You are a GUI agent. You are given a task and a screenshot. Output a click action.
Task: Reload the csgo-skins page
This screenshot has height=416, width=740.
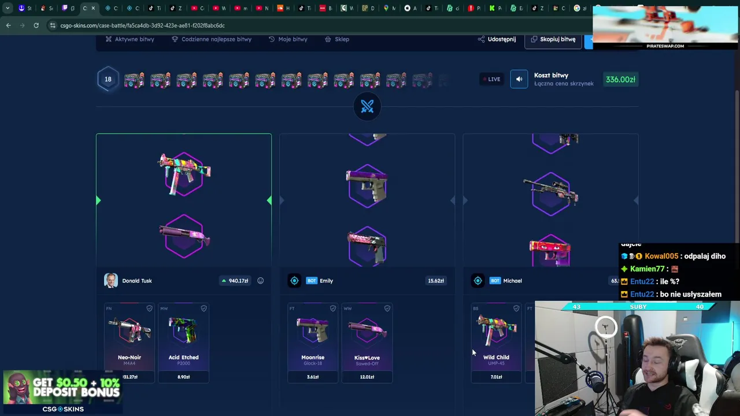pyautogui.click(x=36, y=25)
